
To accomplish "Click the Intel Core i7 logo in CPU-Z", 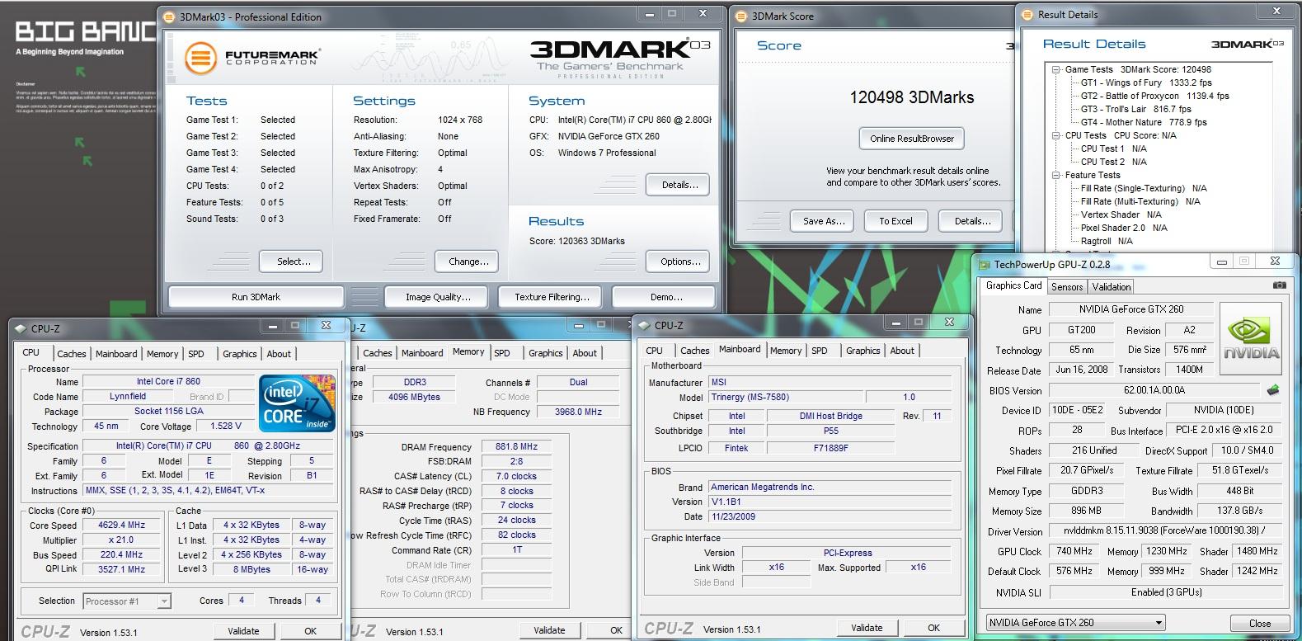I will tap(298, 403).
